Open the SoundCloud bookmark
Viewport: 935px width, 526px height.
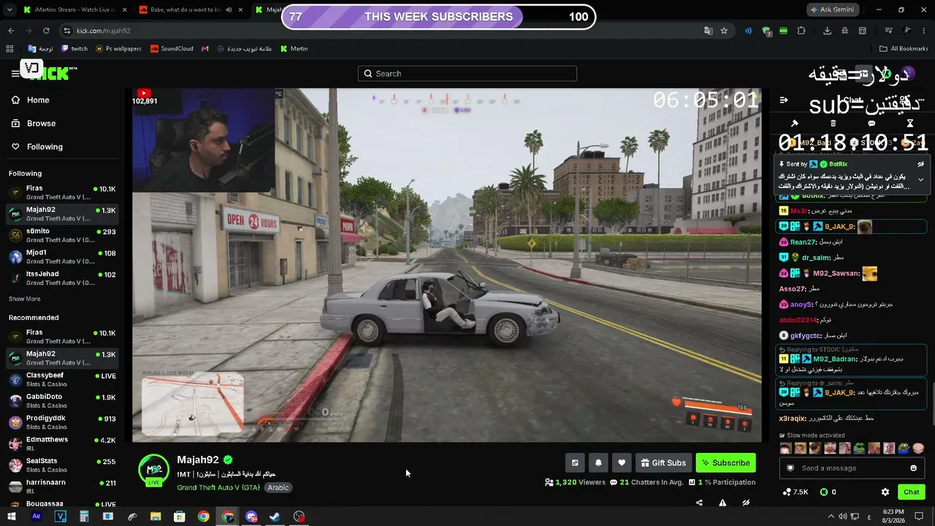click(x=172, y=49)
